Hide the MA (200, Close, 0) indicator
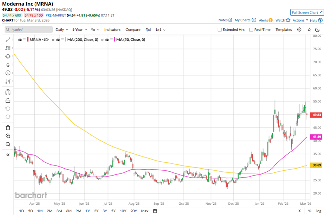 coord(58,40)
